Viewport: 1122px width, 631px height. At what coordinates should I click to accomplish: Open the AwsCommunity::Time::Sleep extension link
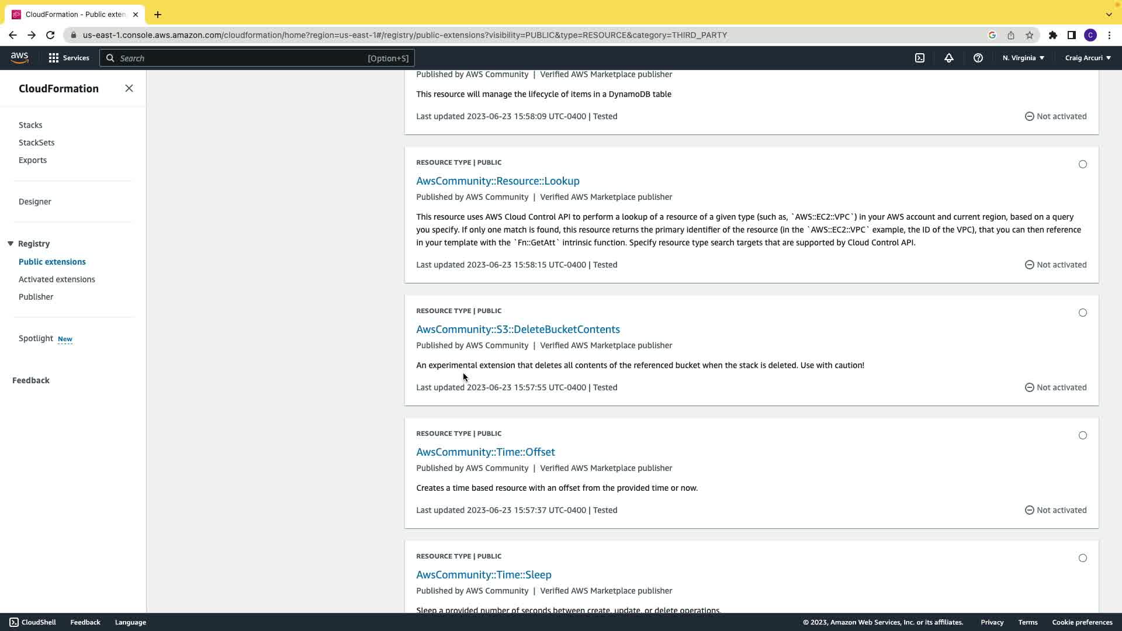[483, 574]
